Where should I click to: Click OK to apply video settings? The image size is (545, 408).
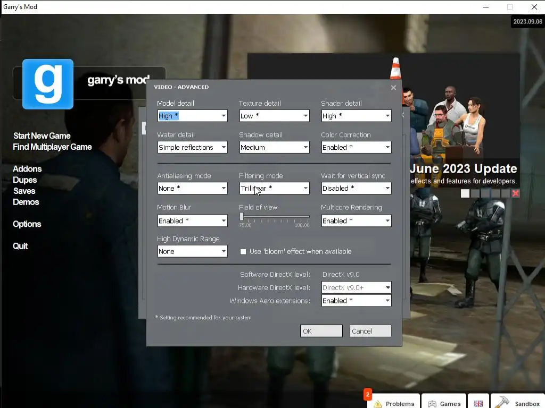[x=321, y=331]
